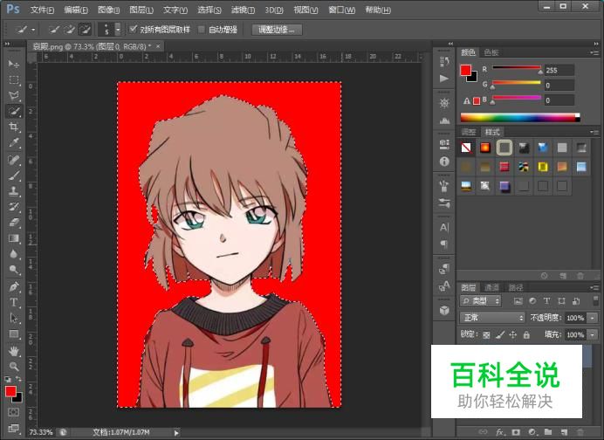Open the File menu
Image resolution: width=604 pixels, height=440 pixels.
pos(42,10)
